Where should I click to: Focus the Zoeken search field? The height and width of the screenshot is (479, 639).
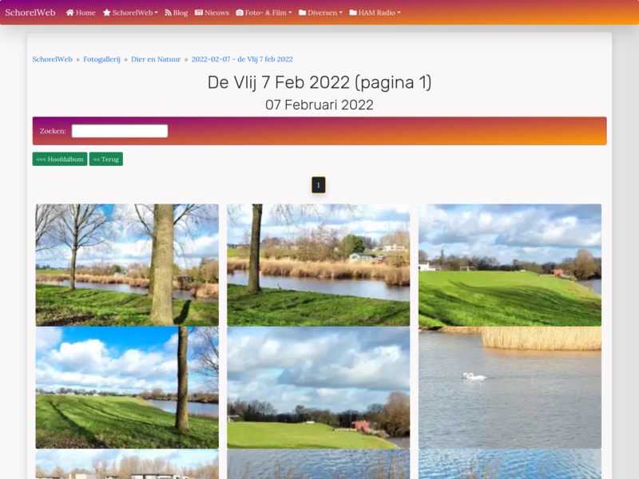point(120,131)
